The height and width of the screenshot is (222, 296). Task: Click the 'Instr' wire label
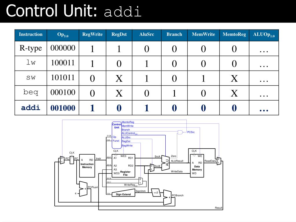click(x=98, y=159)
